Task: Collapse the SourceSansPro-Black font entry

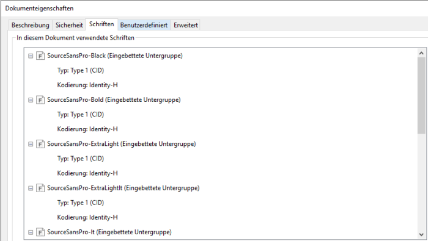Action: 31,56
